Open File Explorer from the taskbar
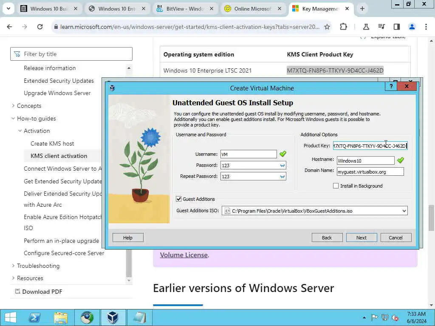This screenshot has height=326, width=435. pyautogui.click(x=61, y=318)
